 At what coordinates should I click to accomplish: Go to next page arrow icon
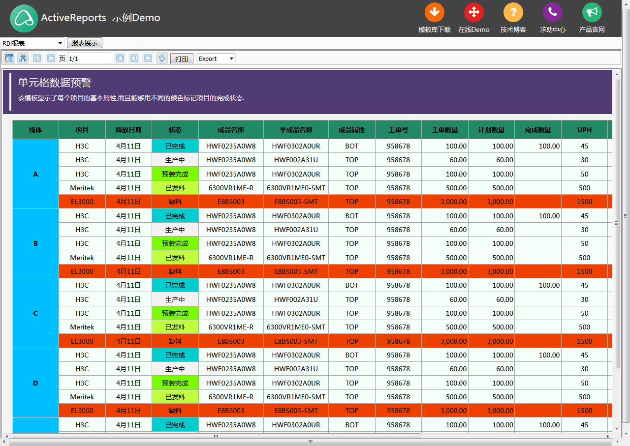click(120, 59)
